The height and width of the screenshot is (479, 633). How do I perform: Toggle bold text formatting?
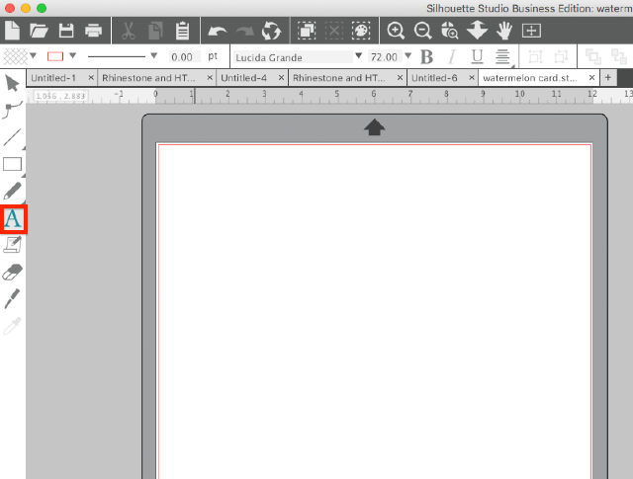(x=426, y=57)
